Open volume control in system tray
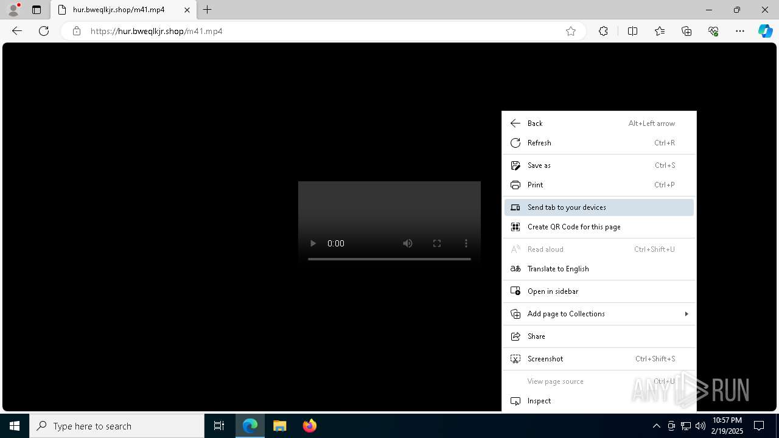Screen dimensions: 779x438 point(700,426)
